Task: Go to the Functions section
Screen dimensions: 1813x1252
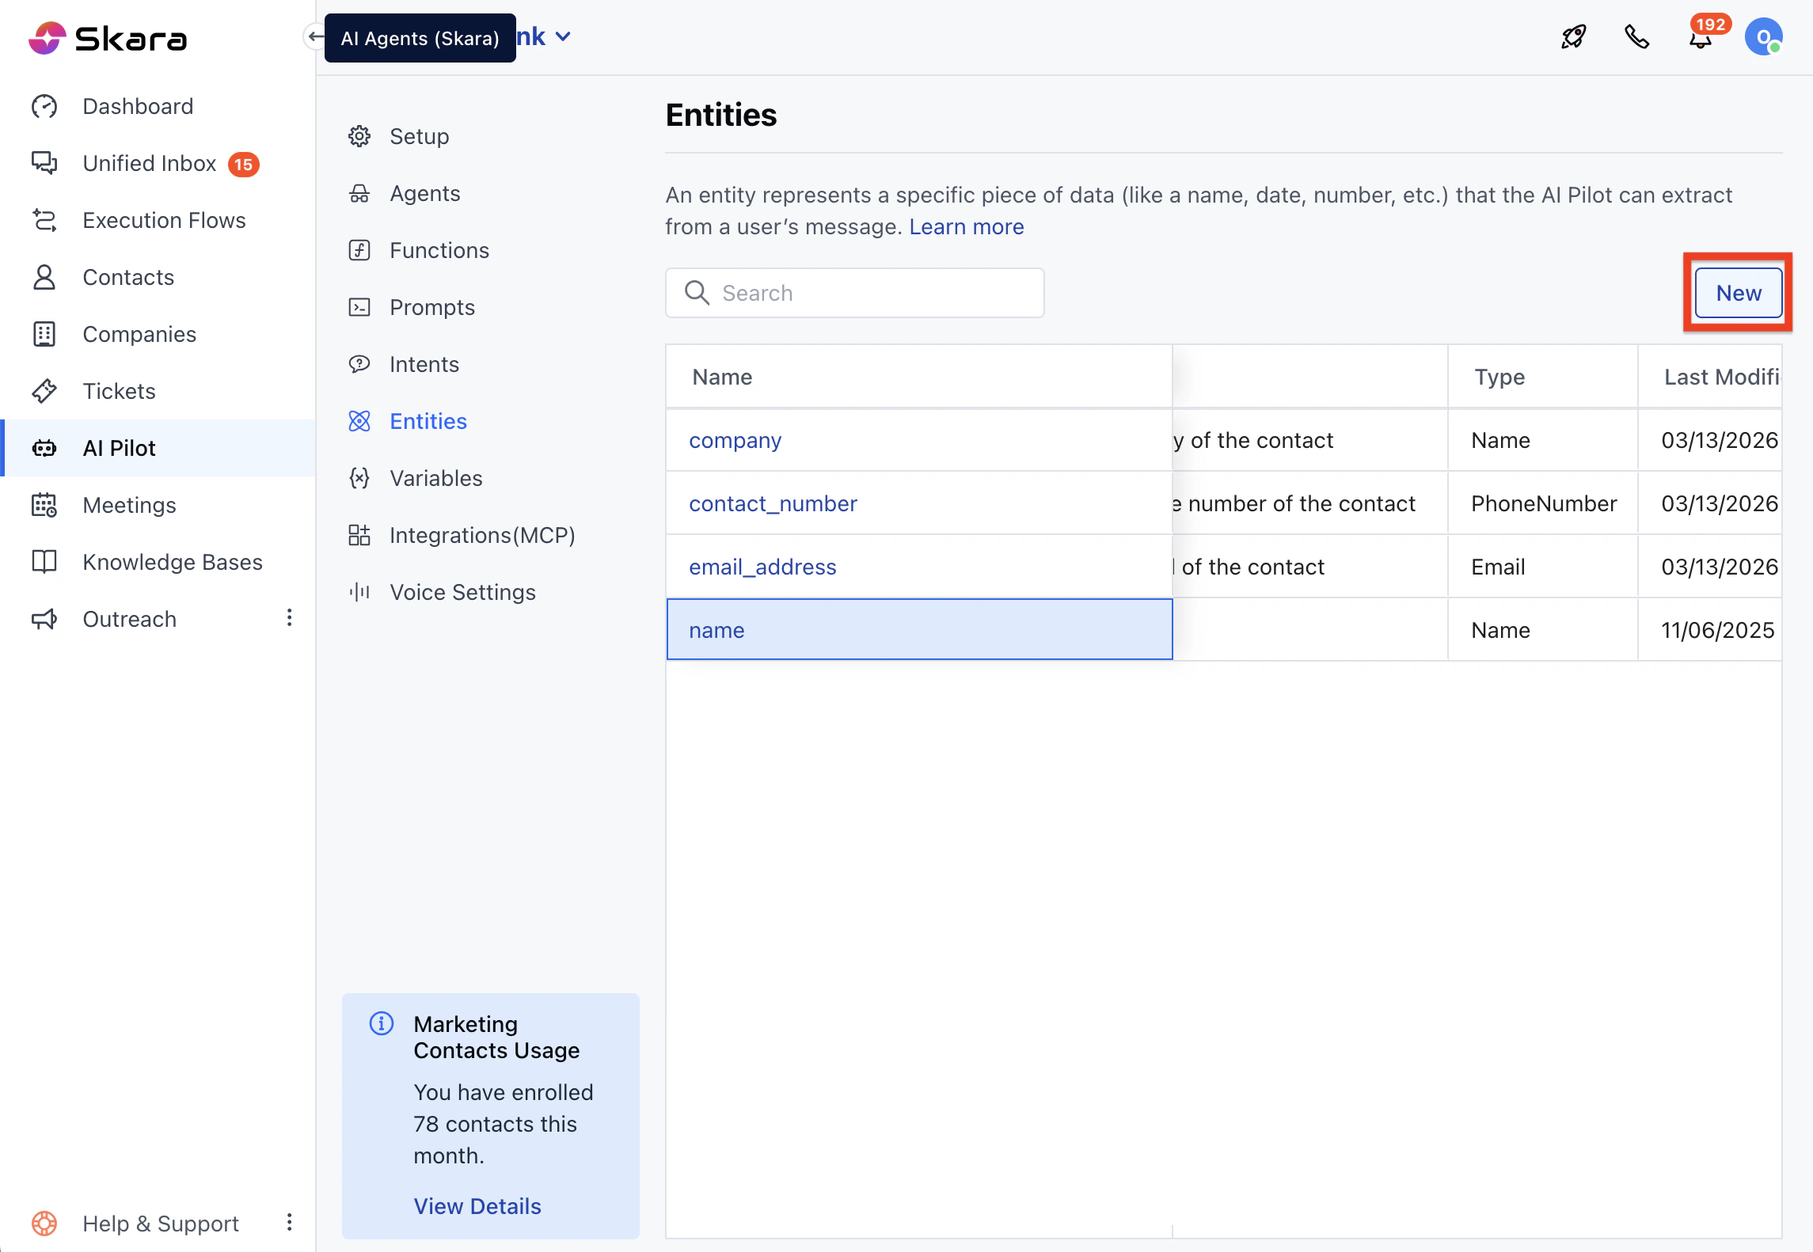Action: pyautogui.click(x=439, y=250)
